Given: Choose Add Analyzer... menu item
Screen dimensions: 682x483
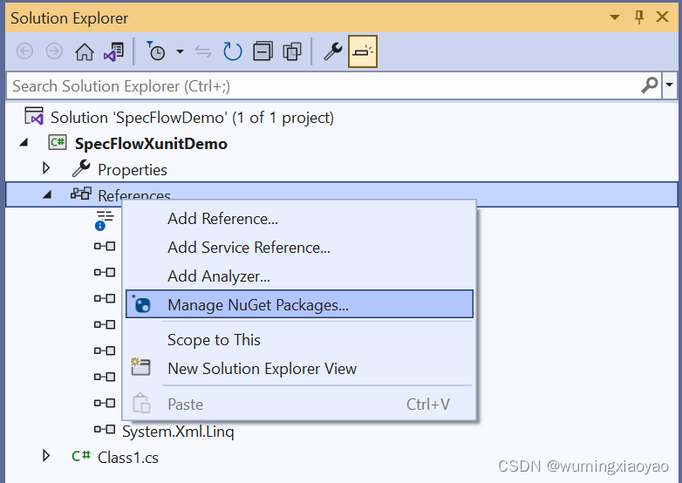Looking at the screenshot, I should coord(299,276).
